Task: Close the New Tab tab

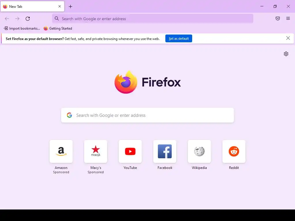Action: (60, 6)
